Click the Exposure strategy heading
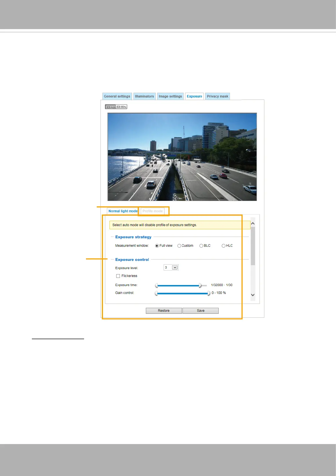 [x=133, y=237]
